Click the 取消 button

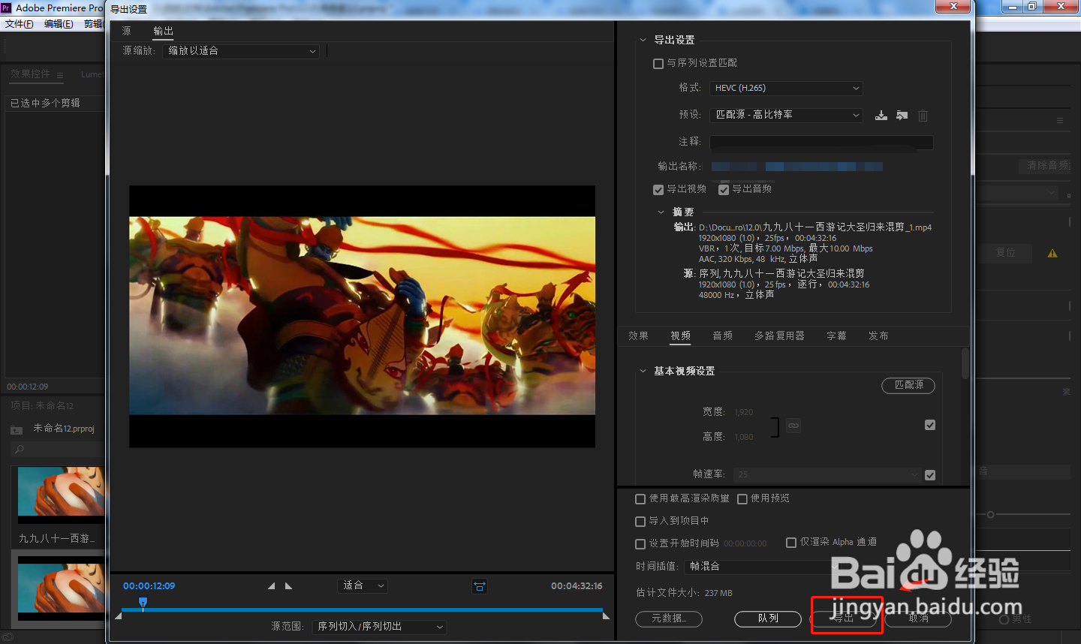point(919,618)
